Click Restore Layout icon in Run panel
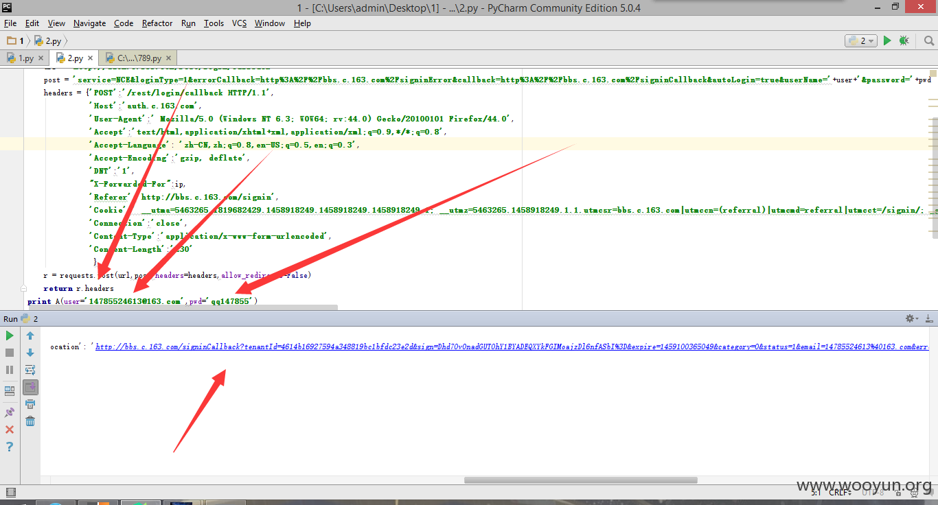 point(10,391)
